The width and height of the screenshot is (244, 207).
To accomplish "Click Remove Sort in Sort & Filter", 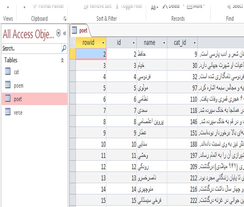I will (x=98, y=6).
